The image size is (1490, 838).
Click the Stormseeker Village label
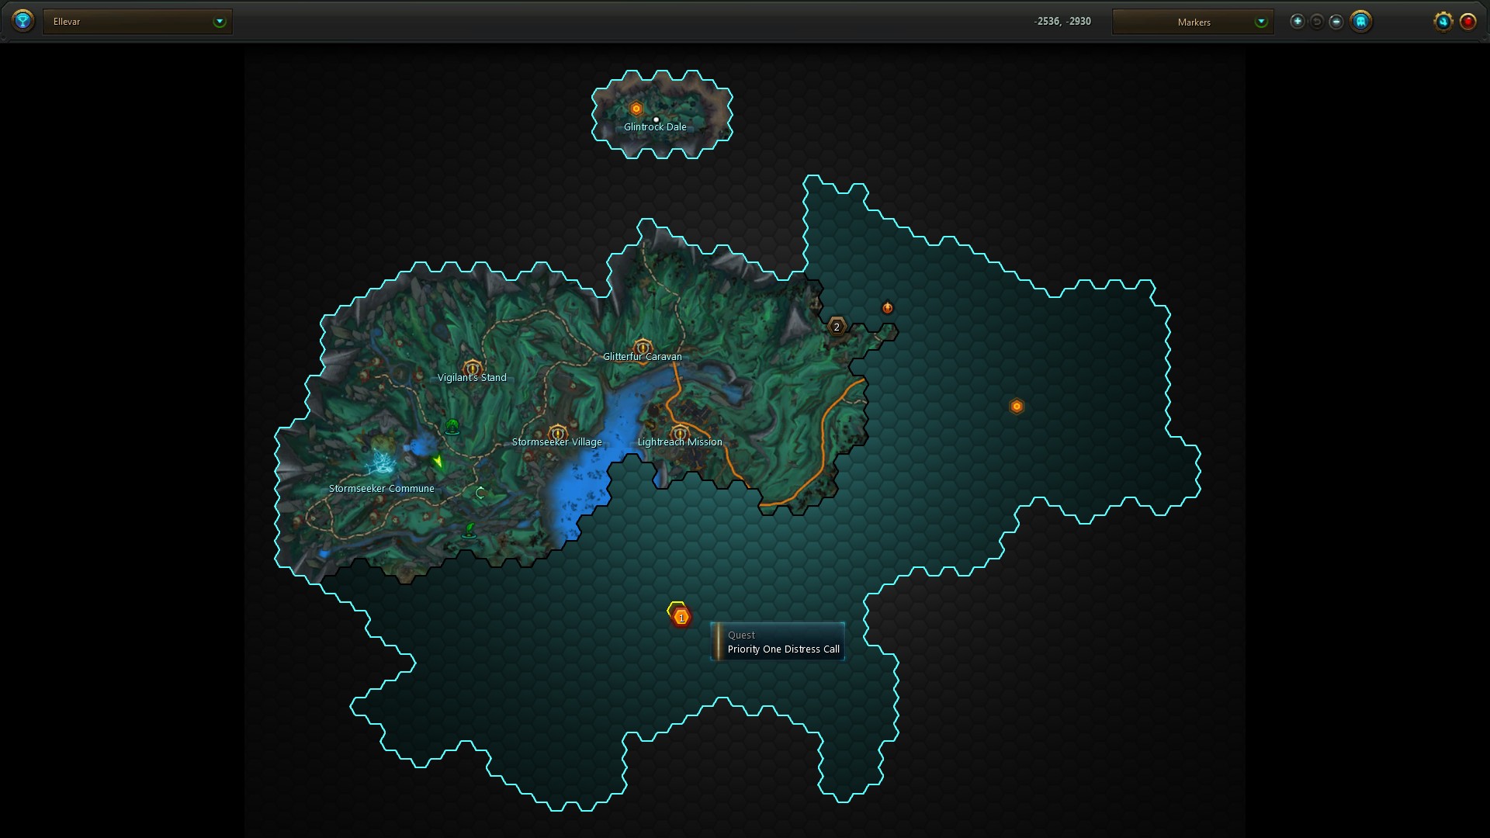[x=557, y=442]
